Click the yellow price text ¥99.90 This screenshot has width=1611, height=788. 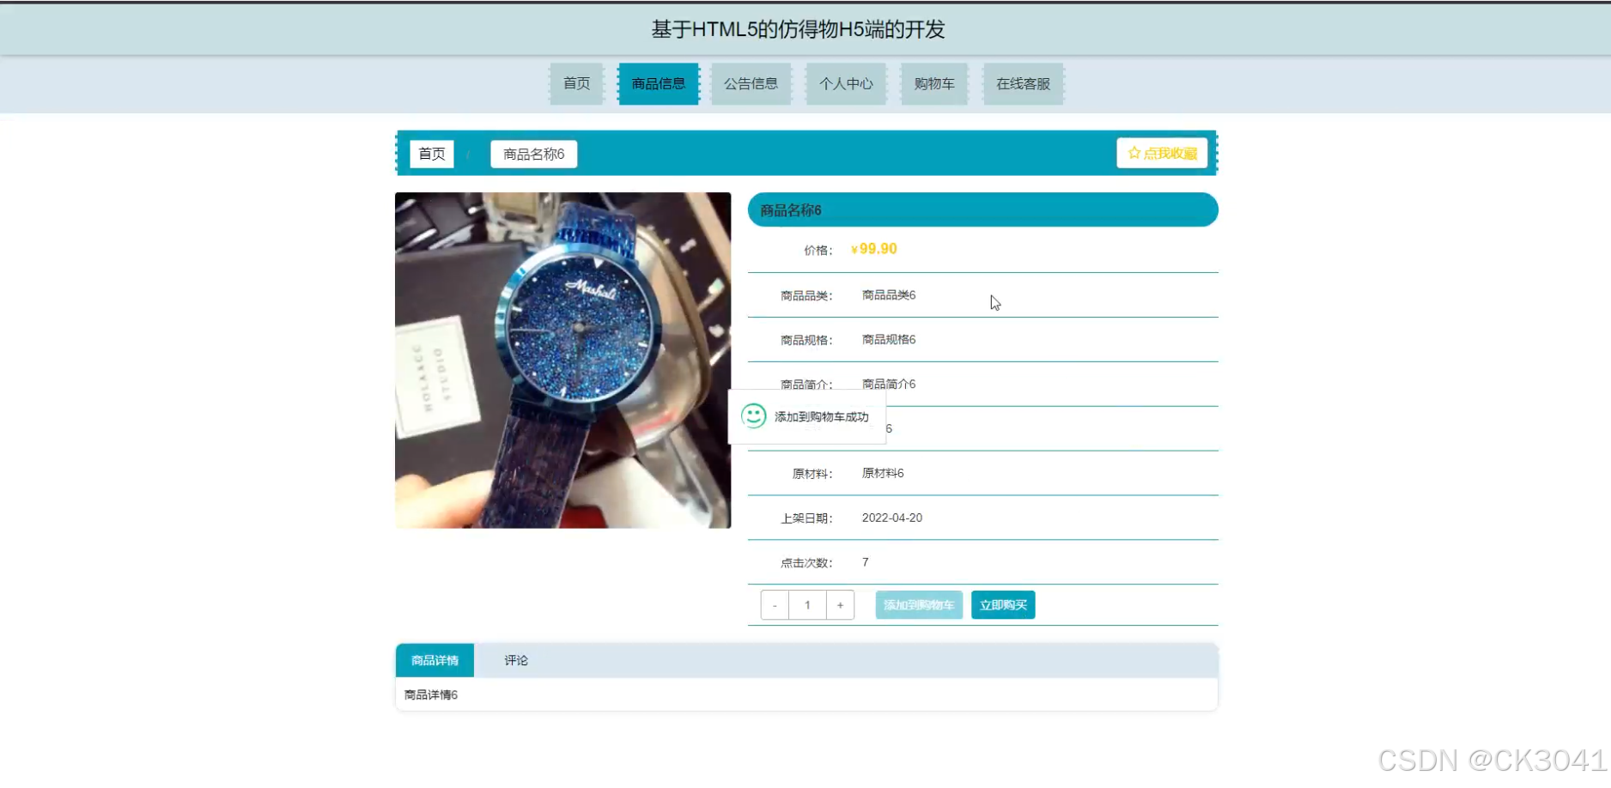coord(873,249)
